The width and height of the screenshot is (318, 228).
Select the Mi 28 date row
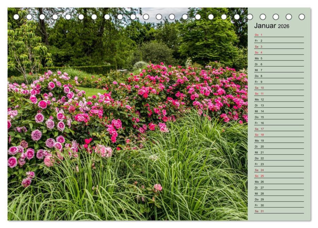click(279, 194)
